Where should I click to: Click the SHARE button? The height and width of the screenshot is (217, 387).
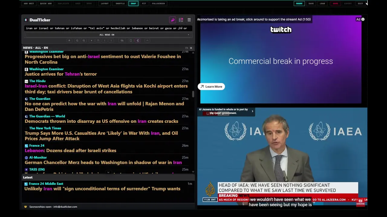[x=299, y=4]
